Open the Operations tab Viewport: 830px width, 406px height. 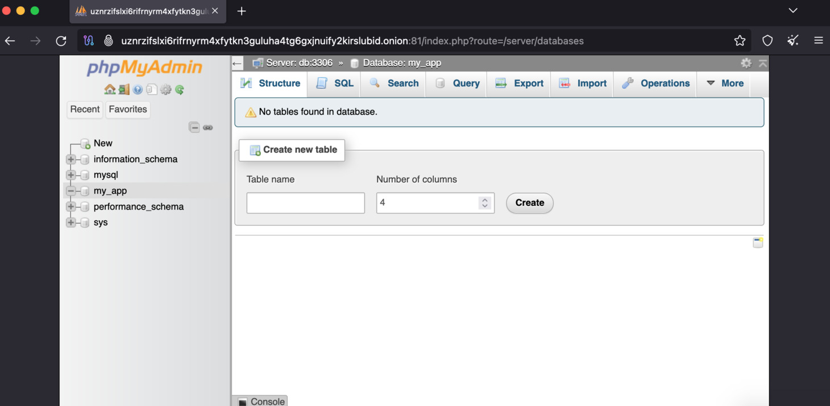[x=655, y=83]
